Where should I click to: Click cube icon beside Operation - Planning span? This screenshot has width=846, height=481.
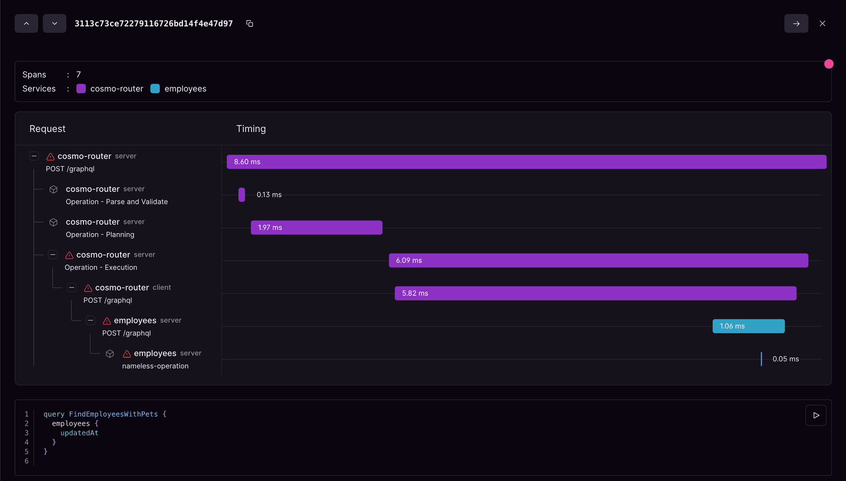pos(53,222)
